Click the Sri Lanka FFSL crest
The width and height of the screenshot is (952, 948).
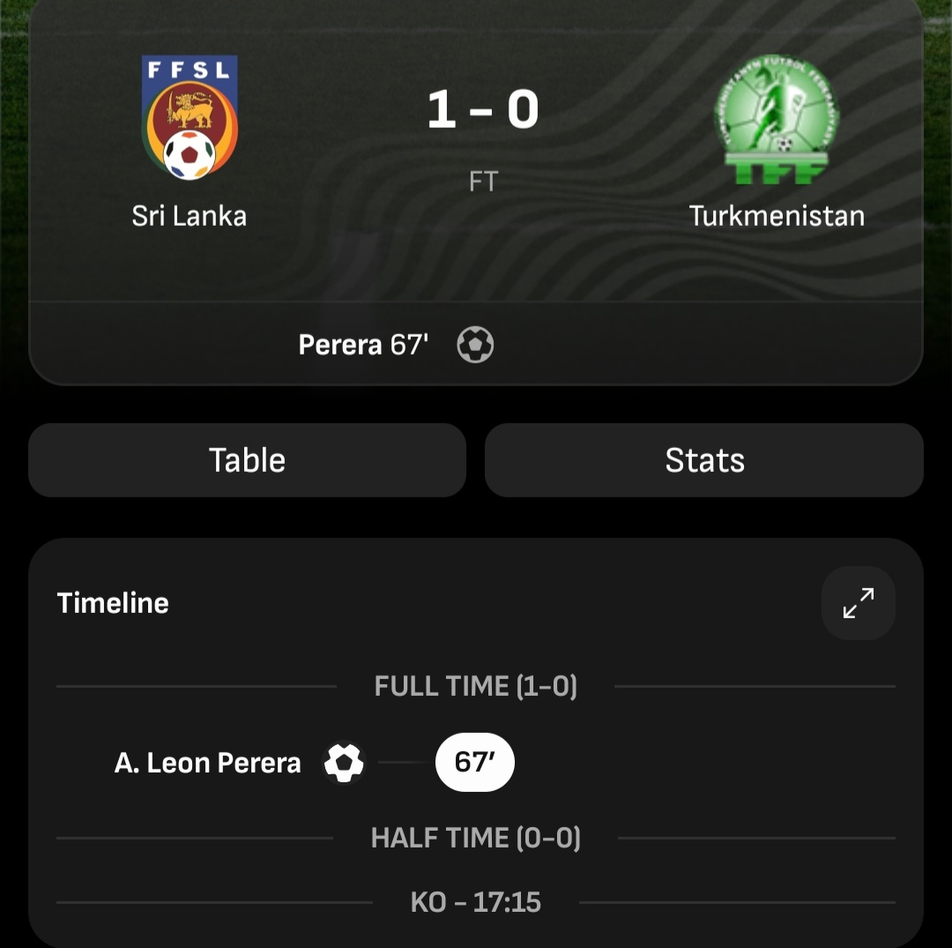tap(190, 117)
